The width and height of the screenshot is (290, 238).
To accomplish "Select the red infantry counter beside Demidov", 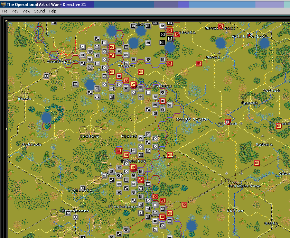I will [x=279, y=126].
